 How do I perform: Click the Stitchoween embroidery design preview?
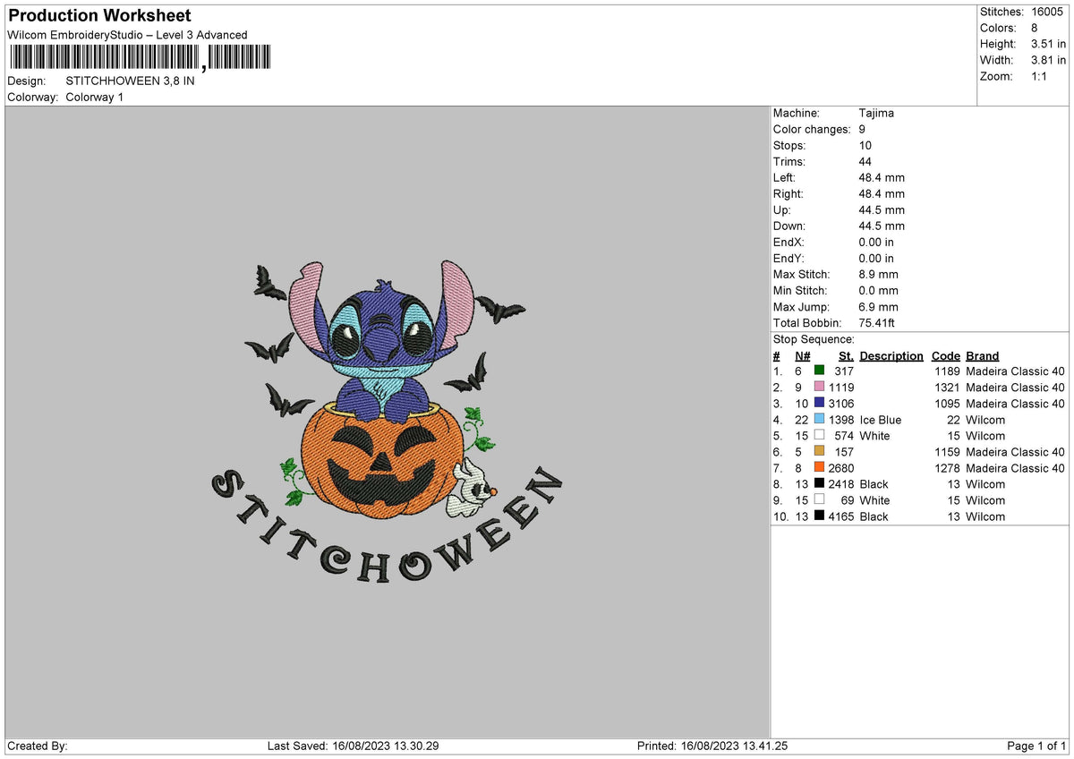(x=387, y=422)
